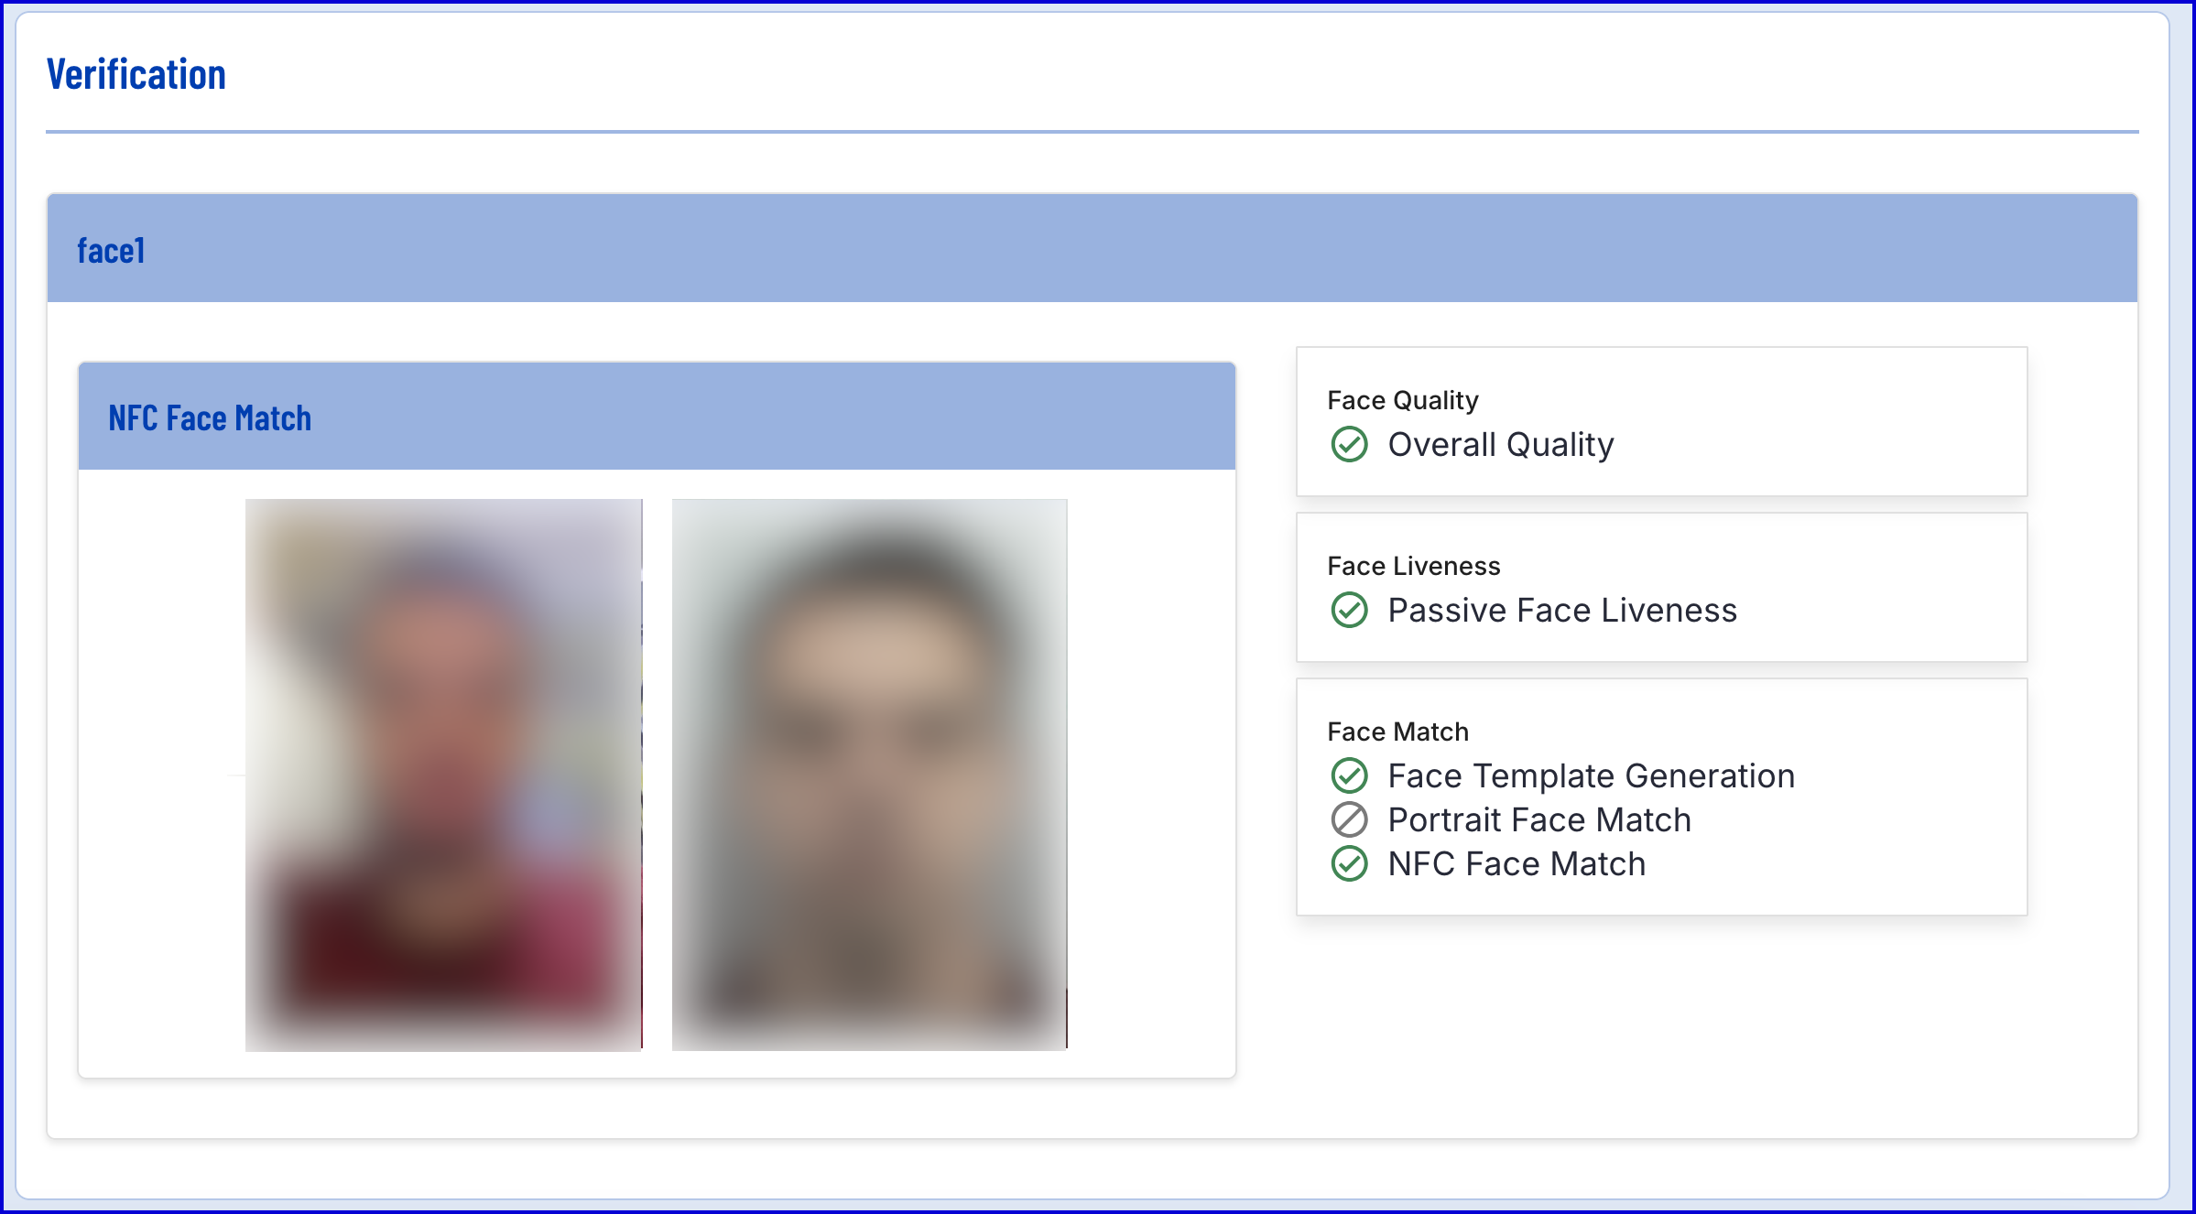Collapse the face1 section header
The image size is (2196, 1214).
pyautogui.click(x=1093, y=248)
